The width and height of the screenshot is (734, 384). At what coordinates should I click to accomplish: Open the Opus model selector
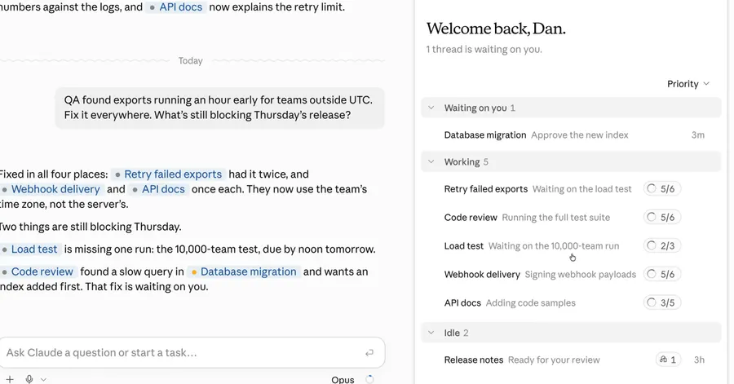click(x=343, y=380)
